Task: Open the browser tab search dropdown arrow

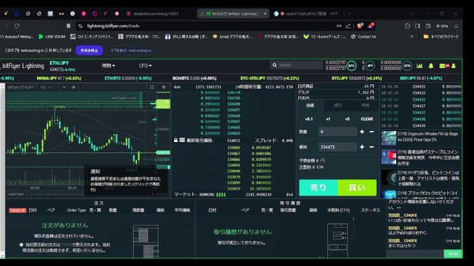Action: coord(413,14)
